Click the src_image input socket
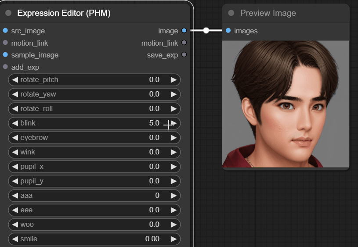 pyautogui.click(x=5, y=31)
